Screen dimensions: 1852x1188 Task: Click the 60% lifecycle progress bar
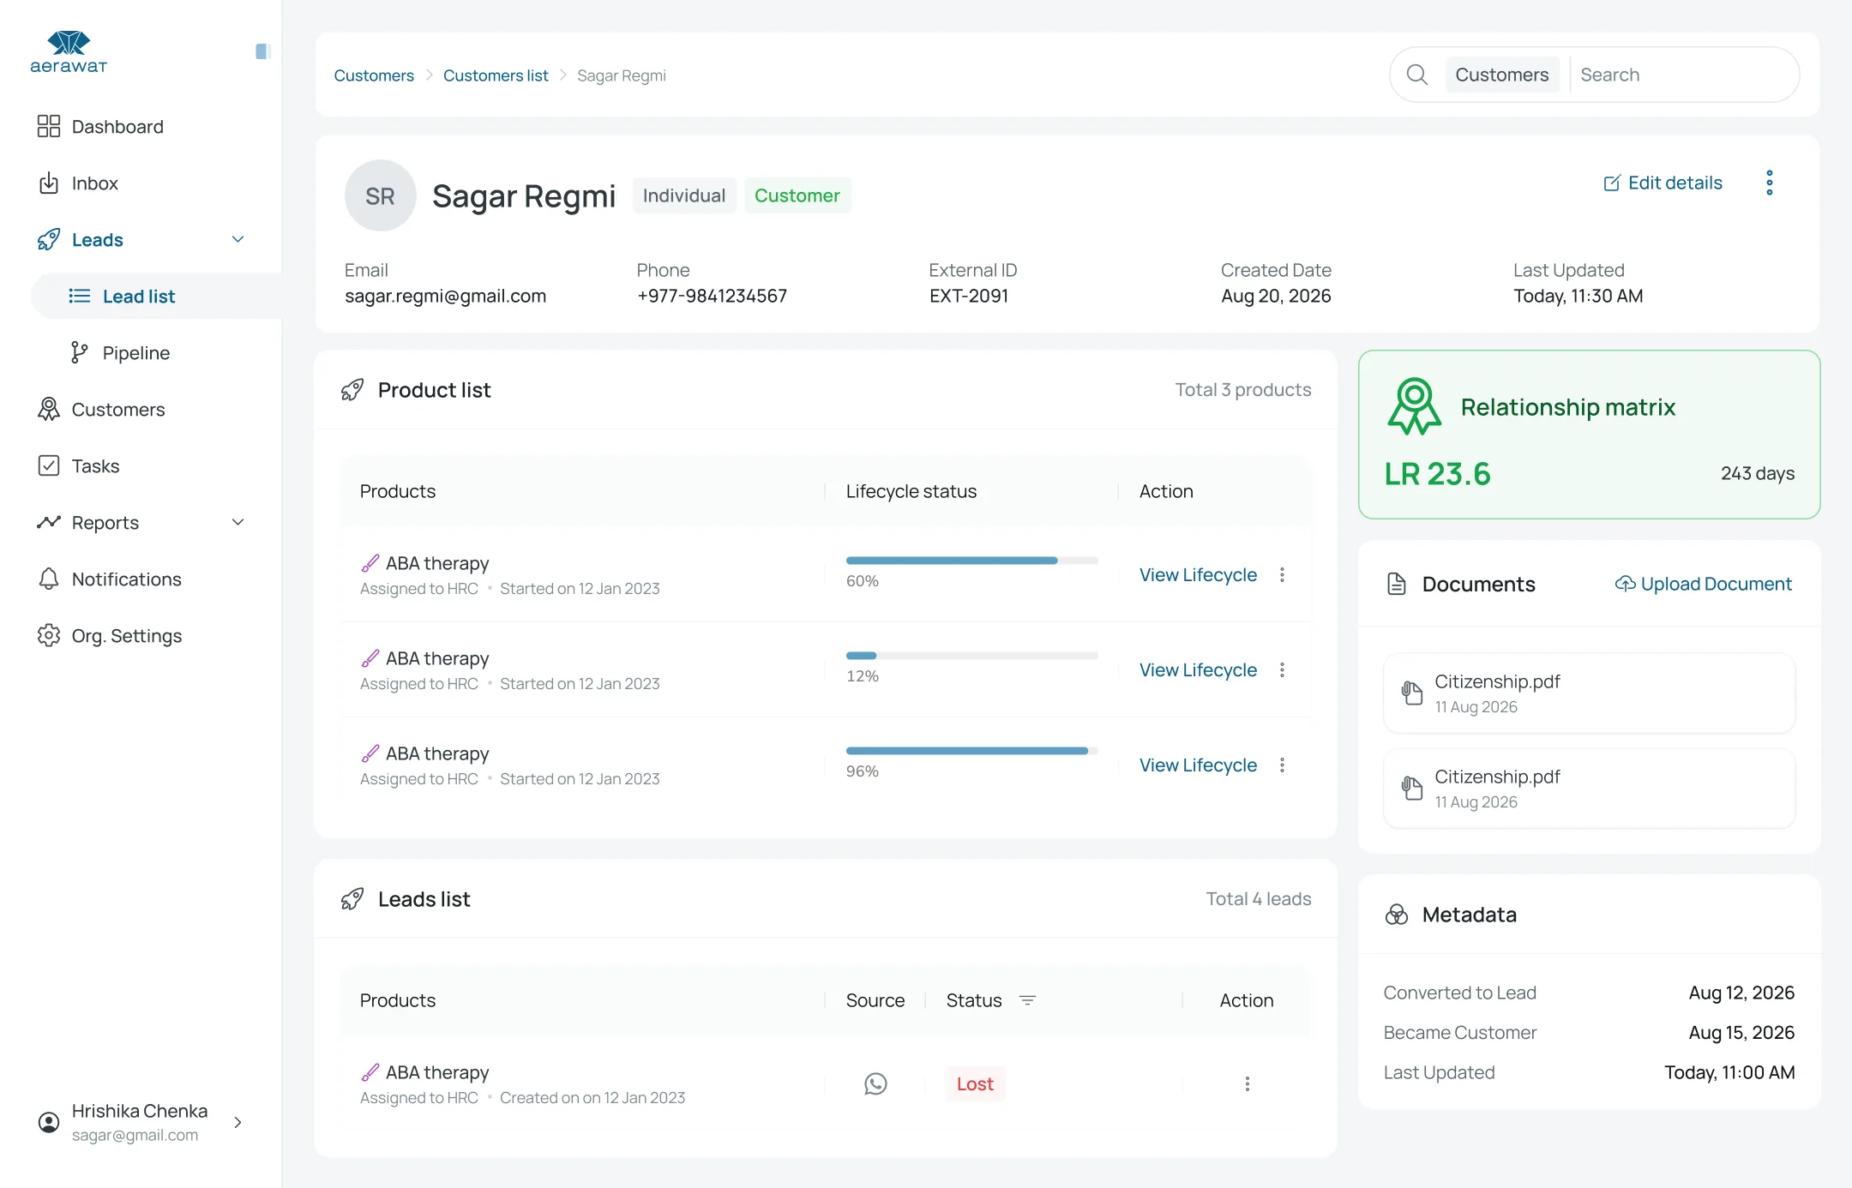[971, 561]
